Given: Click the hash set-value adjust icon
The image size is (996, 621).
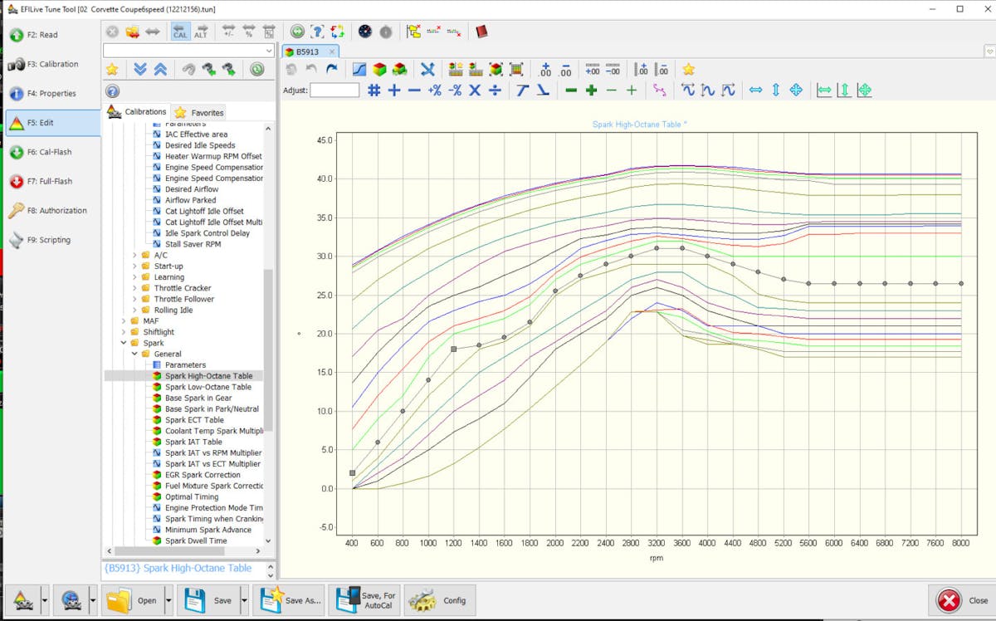Looking at the screenshot, I should pyautogui.click(x=374, y=90).
